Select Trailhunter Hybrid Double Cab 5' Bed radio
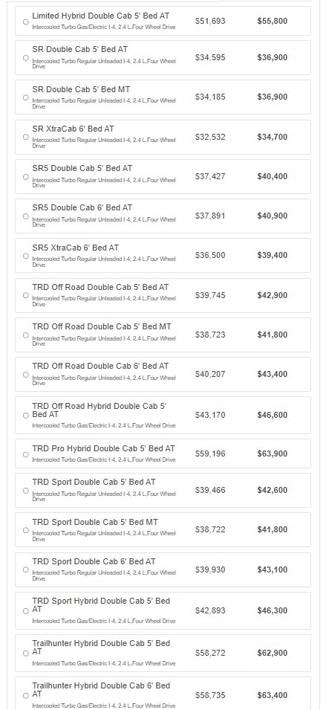This screenshot has width=329, height=710. (x=26, y=653)
